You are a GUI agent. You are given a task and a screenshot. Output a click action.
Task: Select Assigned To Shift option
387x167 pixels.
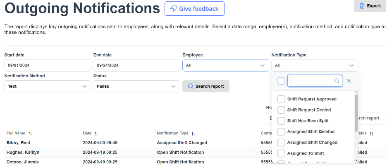pos(305,153)
